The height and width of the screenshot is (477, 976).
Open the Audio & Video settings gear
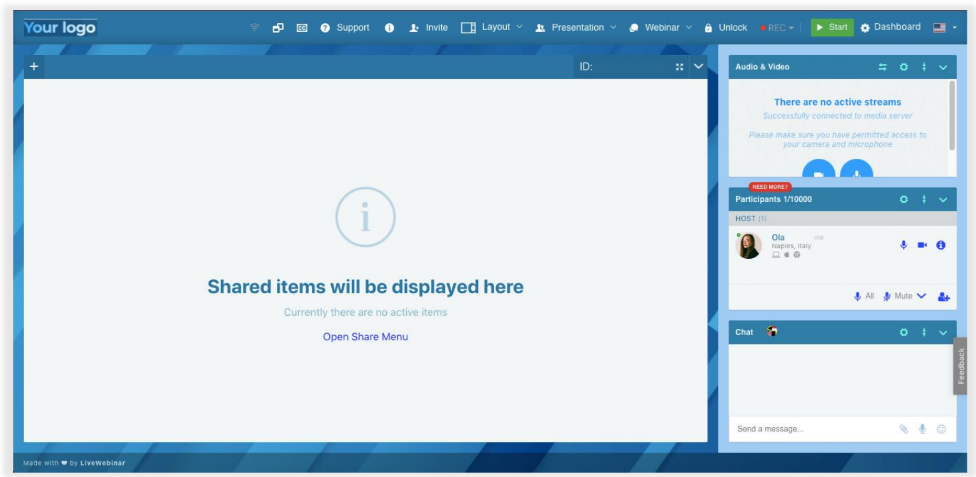903,67
